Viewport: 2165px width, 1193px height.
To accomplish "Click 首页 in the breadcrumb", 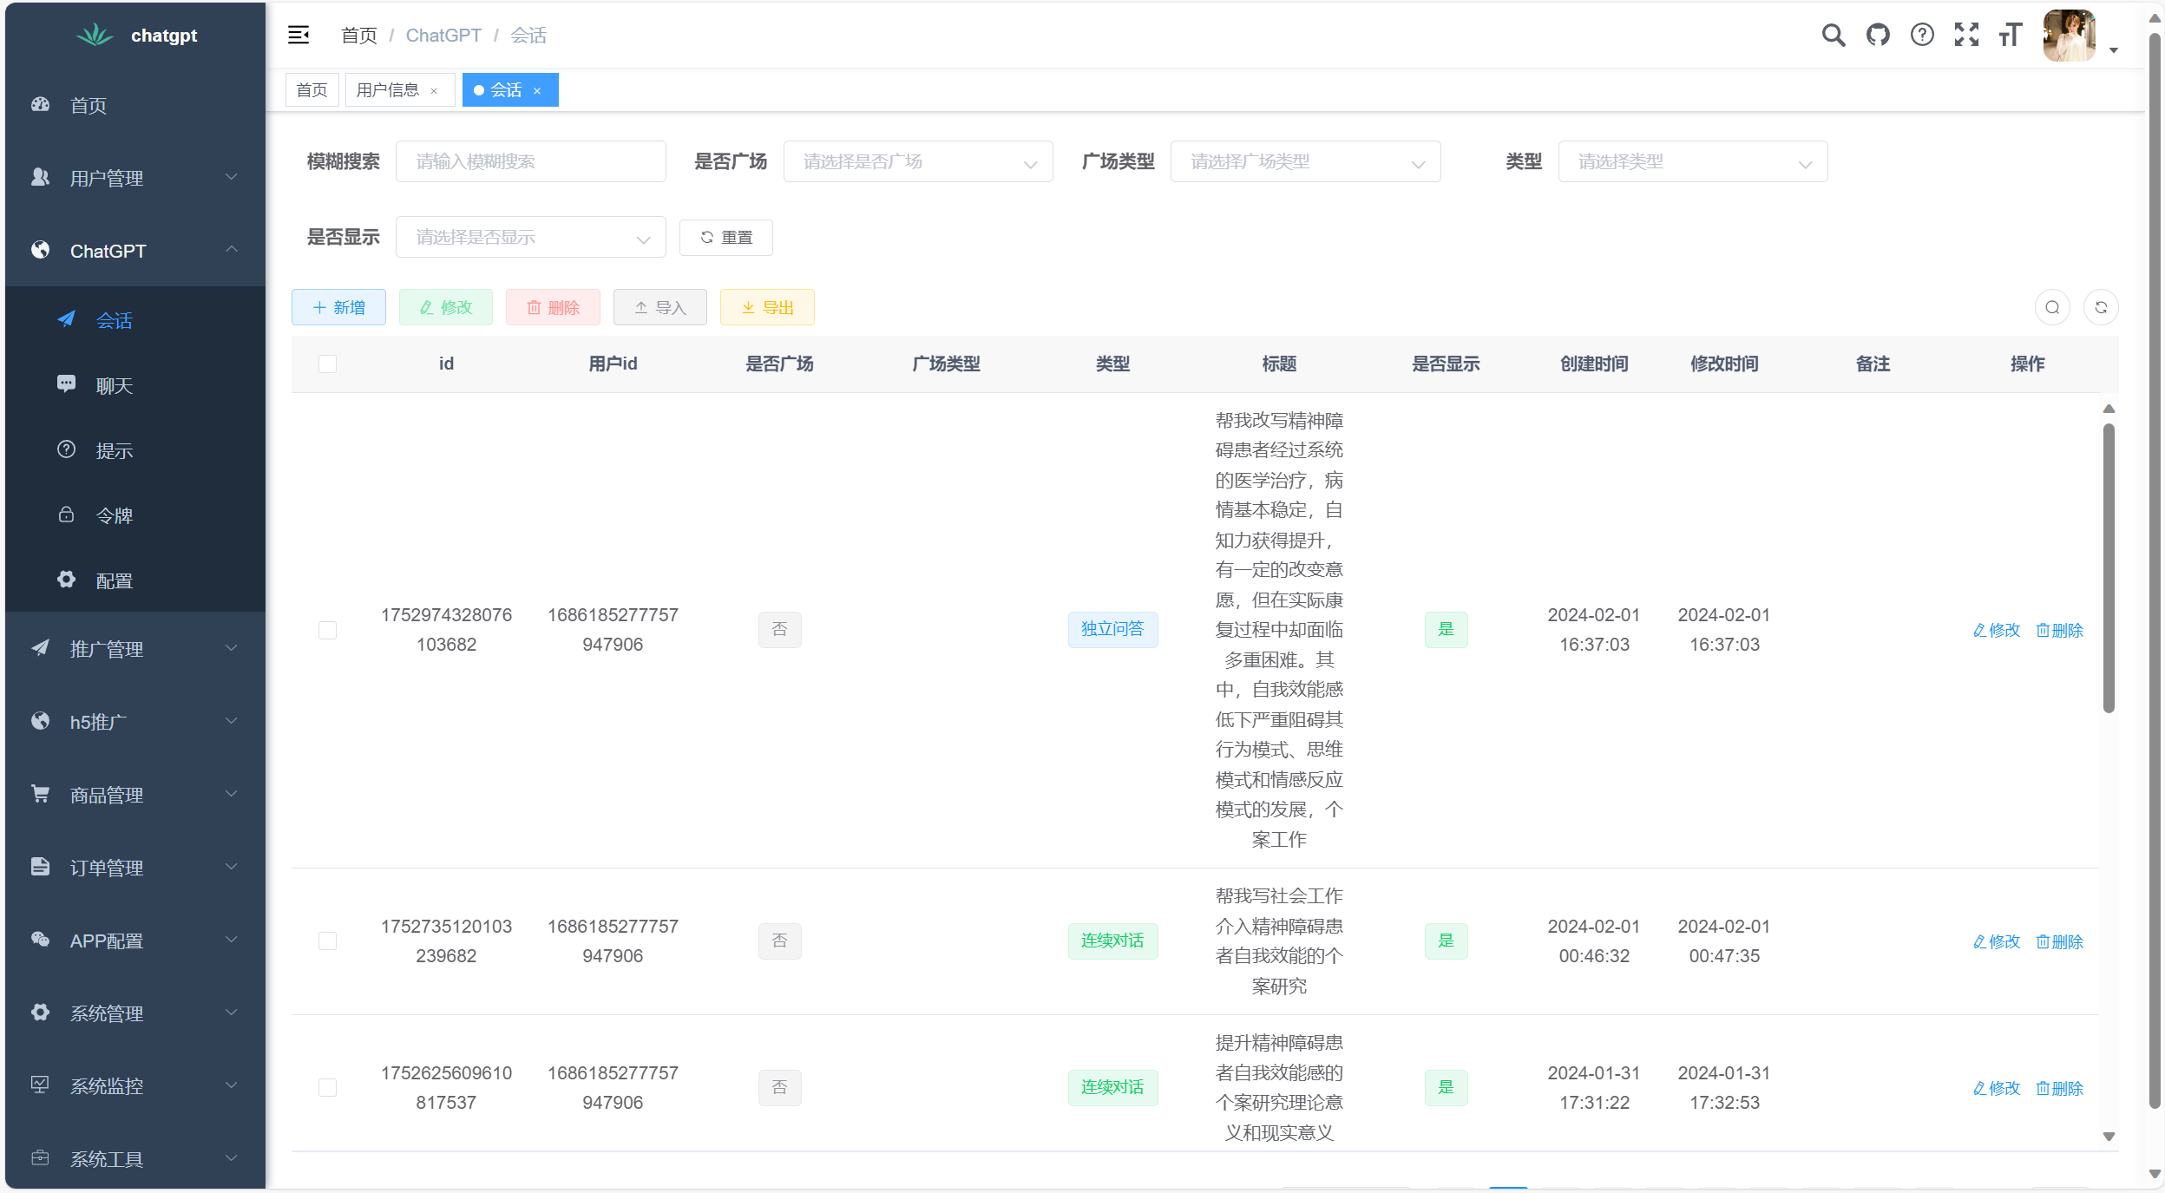I will (358, 36).
